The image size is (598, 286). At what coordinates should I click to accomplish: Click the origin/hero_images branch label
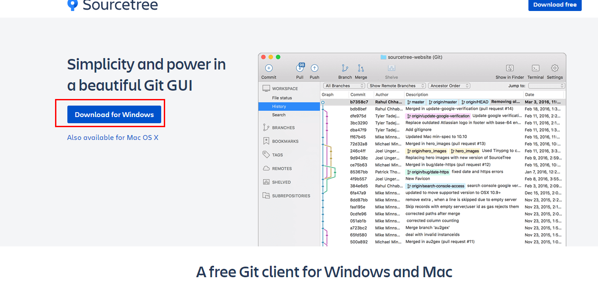426,151
